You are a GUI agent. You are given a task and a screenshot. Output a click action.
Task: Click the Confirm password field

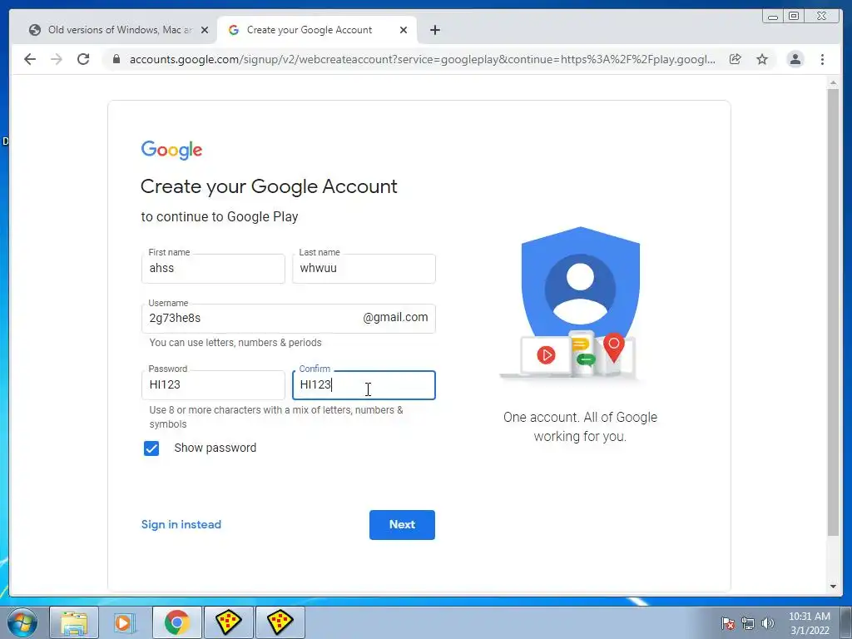pos(364,385)
